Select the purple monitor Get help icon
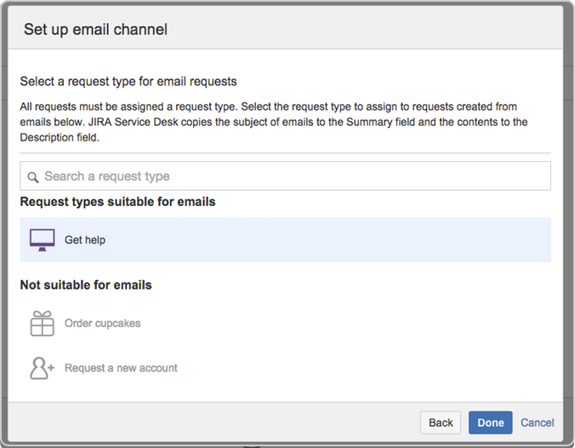575x448 pixels. click(43, 240)
